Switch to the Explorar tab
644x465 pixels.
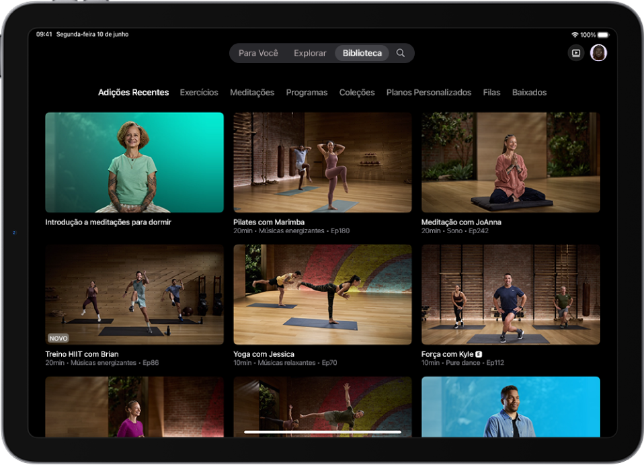coord(310,53)
